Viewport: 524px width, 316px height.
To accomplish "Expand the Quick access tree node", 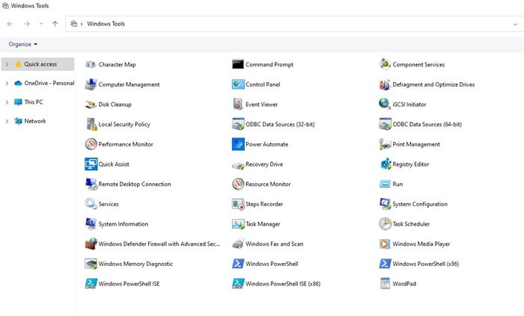I will 7,64.
